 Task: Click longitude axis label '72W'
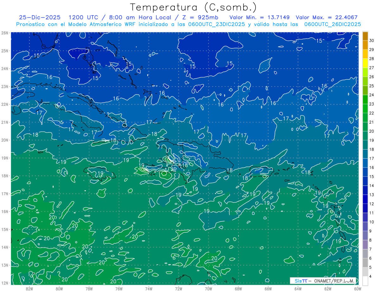pos(179,289)
